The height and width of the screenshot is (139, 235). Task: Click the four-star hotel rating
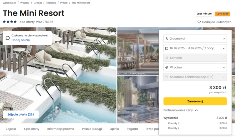click(x=10, y=22)
